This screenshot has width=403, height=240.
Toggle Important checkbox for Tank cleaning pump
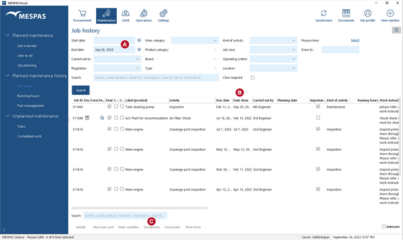(x=318, y=106)
